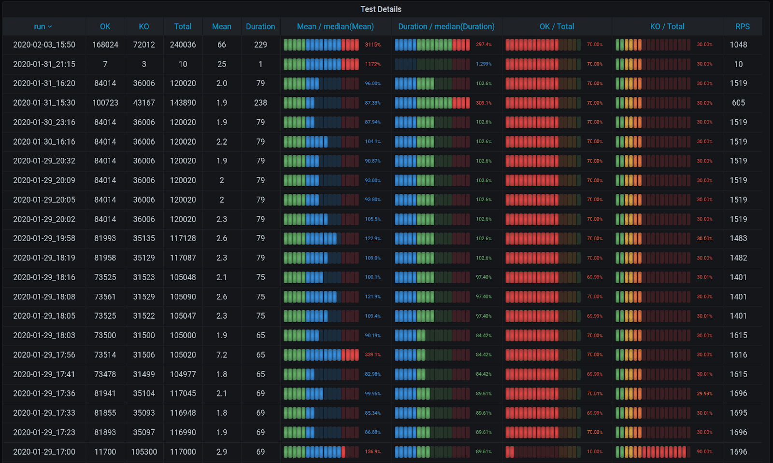Sort the table by the Duration column
Screen dimensions: 773x463
(x=260, y=27)
